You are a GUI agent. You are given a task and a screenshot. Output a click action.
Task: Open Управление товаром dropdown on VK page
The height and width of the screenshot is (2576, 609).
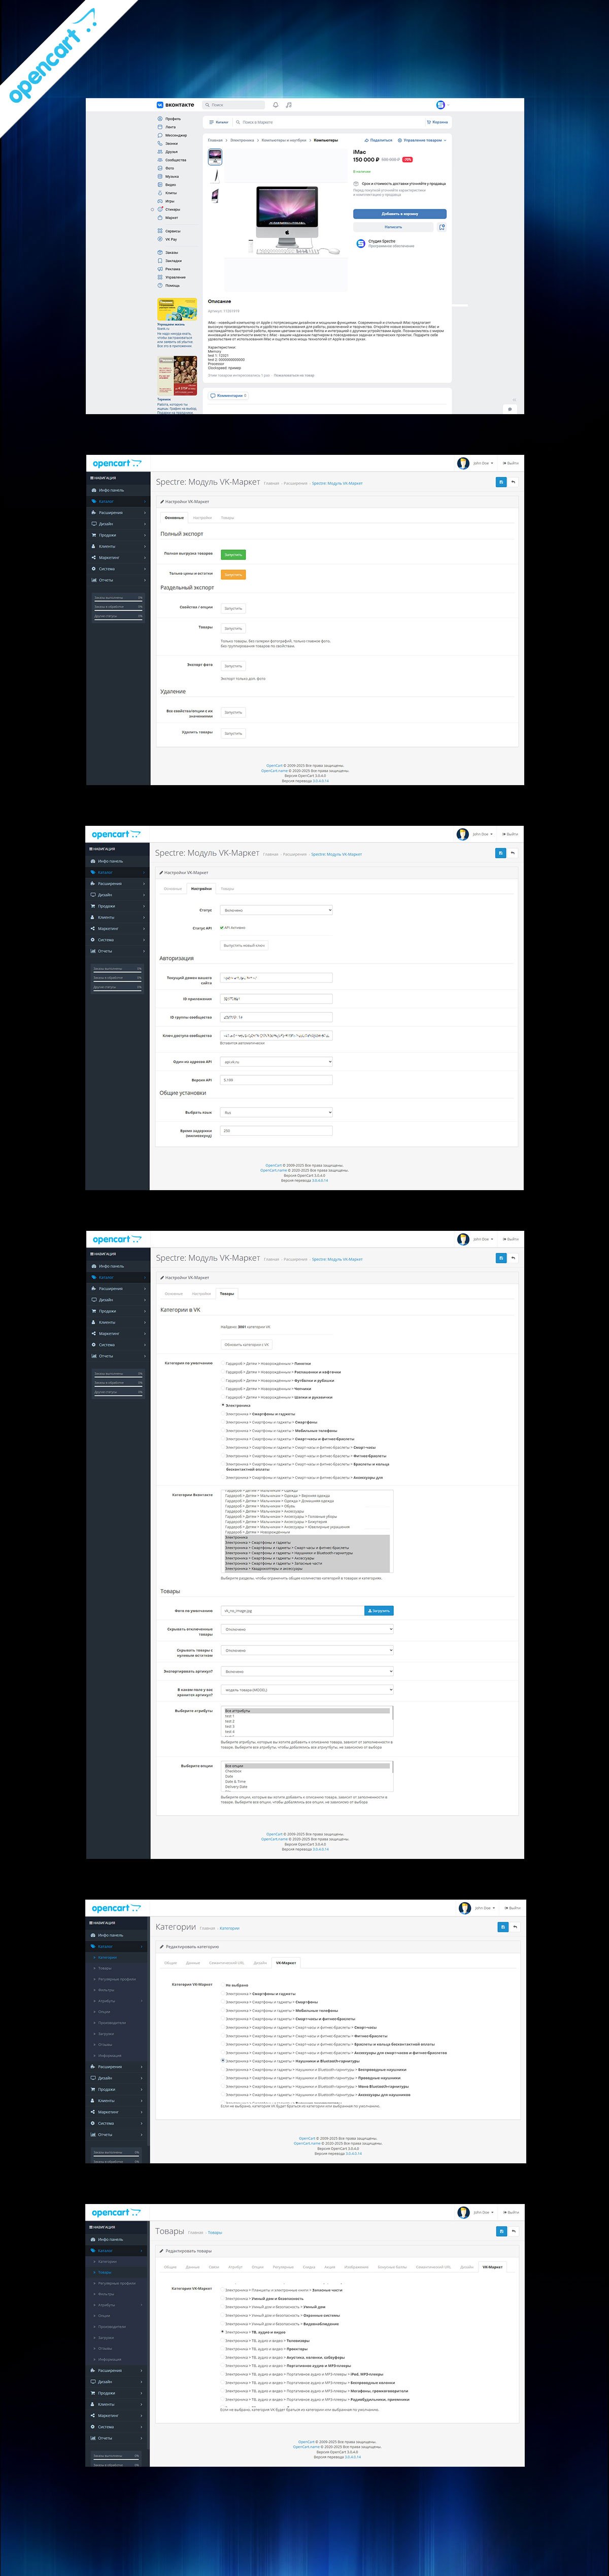(x=423, y=140)
